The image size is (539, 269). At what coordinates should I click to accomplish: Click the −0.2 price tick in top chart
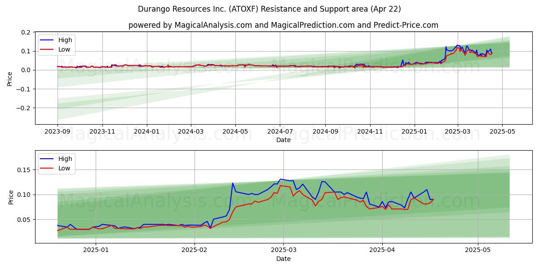tap(23, 108)
